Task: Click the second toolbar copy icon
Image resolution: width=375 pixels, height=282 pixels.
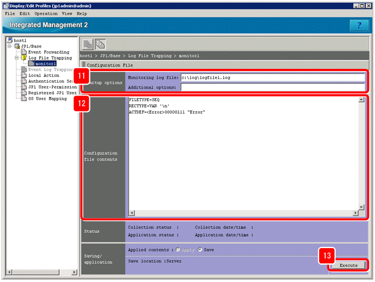Action: click(x=101, y=44)
